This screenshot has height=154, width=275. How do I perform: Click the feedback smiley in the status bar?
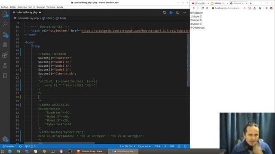tap(179, 146)
